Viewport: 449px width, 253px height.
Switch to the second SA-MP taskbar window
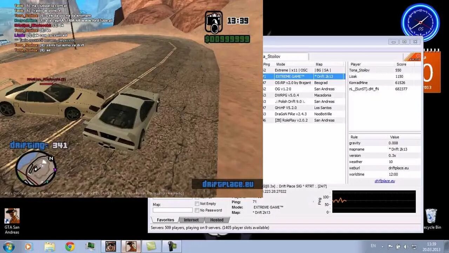pyautogui.click(x=131, y=246)
